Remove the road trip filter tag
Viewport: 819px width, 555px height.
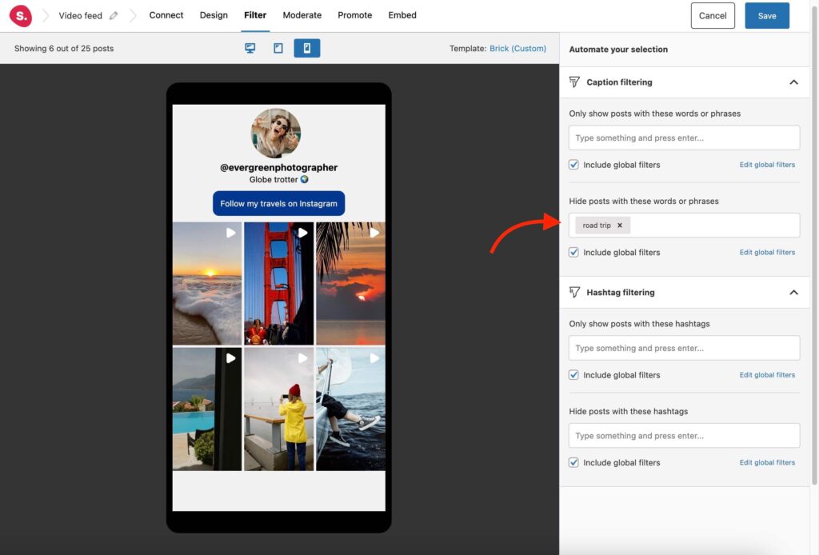(x=621, y=225)
